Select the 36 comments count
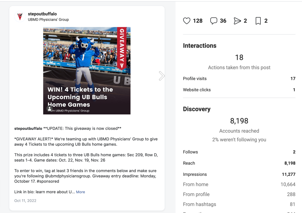The width and height of the screenshot is (302, 213). point(223,21)
